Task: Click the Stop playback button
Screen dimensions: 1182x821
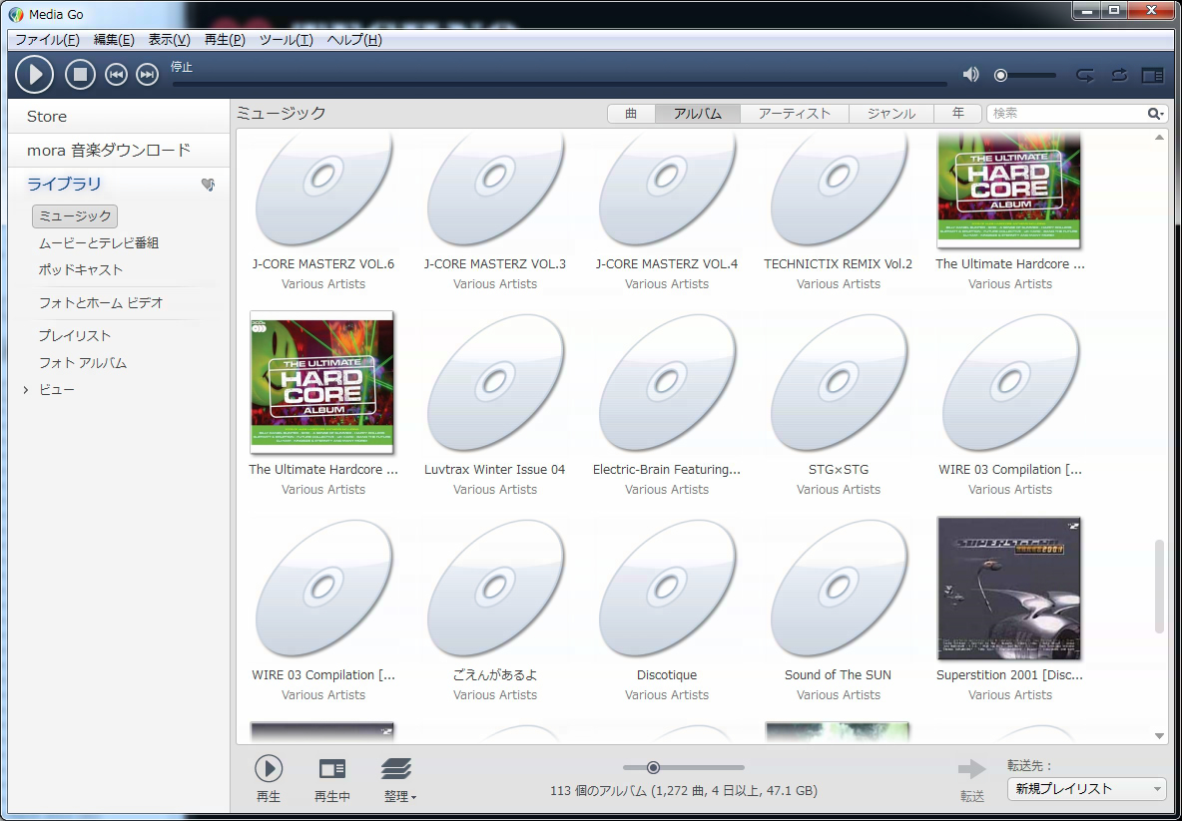Action: [x=80, y=74]
